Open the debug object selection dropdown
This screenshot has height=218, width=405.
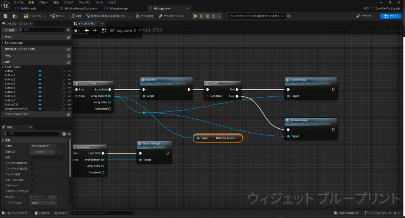click(x=256, y=16)
